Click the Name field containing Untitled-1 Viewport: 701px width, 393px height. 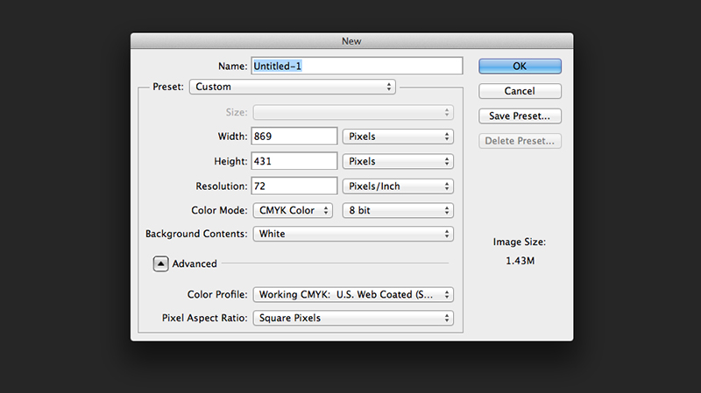pyautogui.click(x=357, y=67)
